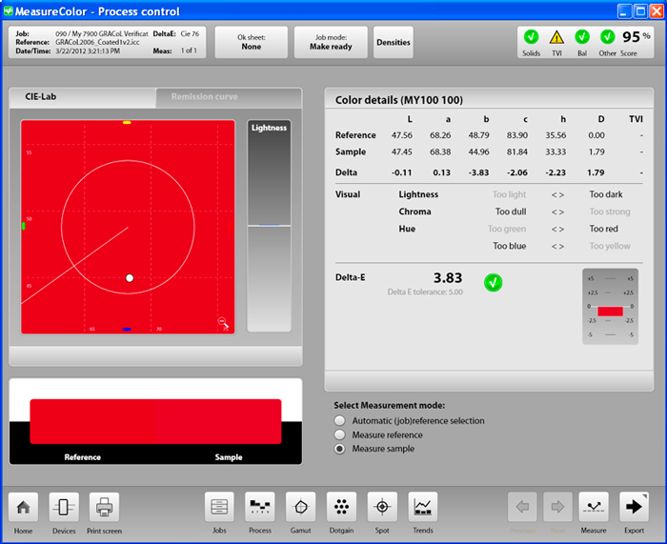Click the Export arrow icon
The height and width of the screenshot is (544, 667).
coord(634,507)
